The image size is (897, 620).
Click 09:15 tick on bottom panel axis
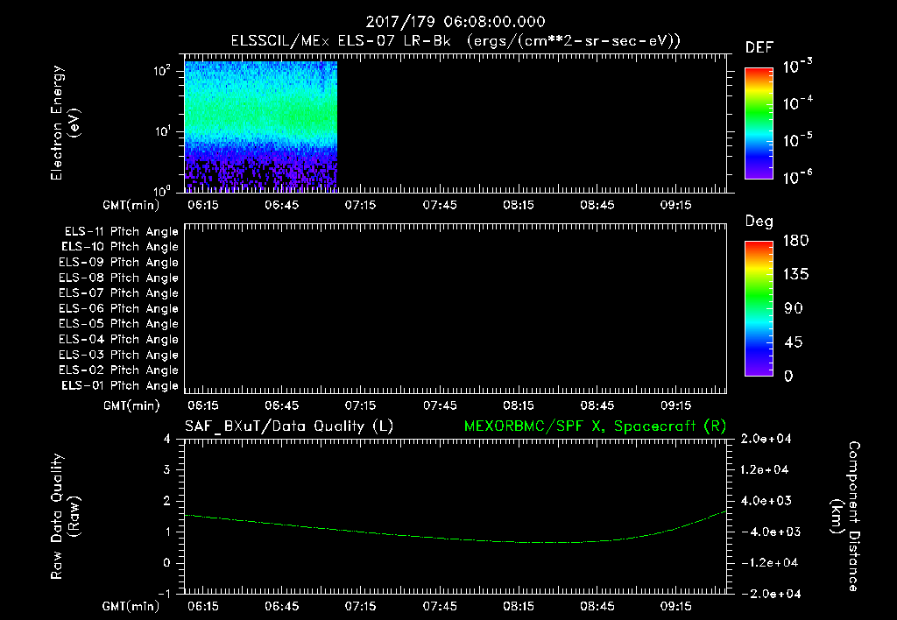[x=676, y=606]
